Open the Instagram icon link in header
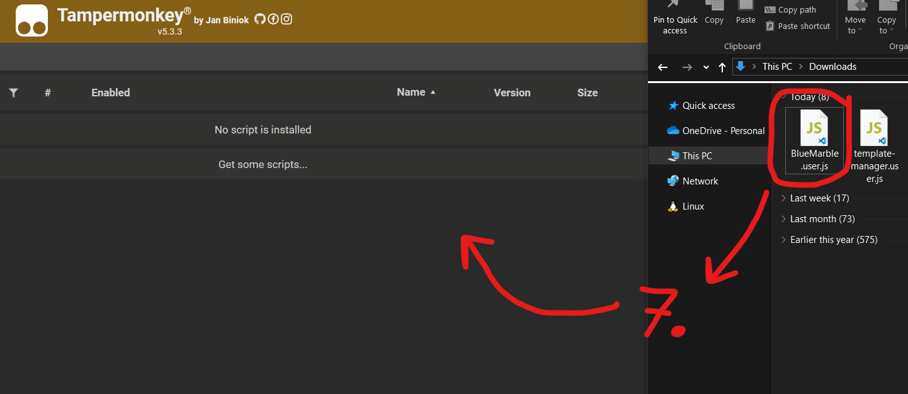Image resolution: width=908 pixels, height=394 pixels. click(287, 19)
